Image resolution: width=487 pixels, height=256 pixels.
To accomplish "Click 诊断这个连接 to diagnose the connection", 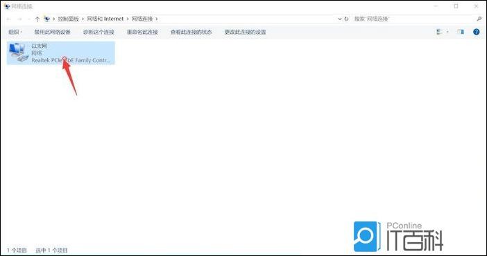I will coord(99,32).
